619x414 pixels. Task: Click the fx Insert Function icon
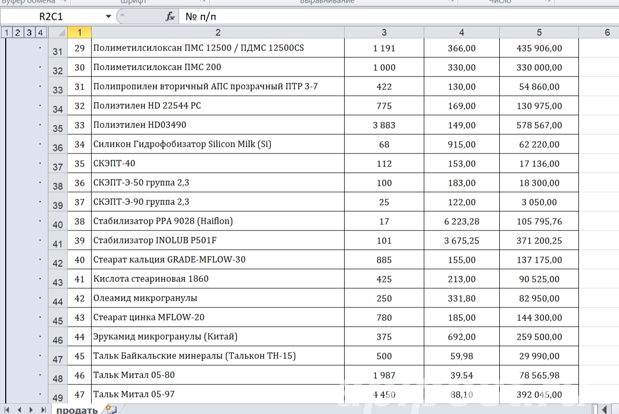pyautogui.click(x=170, y=17)
